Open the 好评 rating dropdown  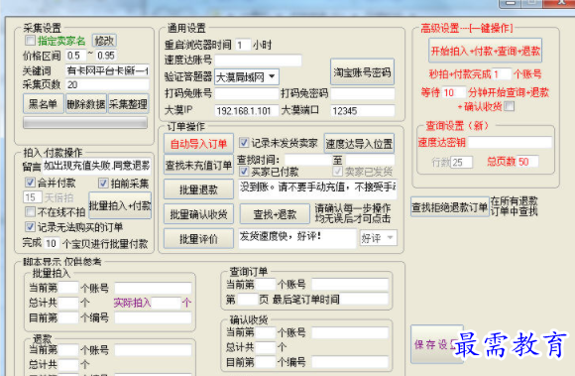(378, 238)
